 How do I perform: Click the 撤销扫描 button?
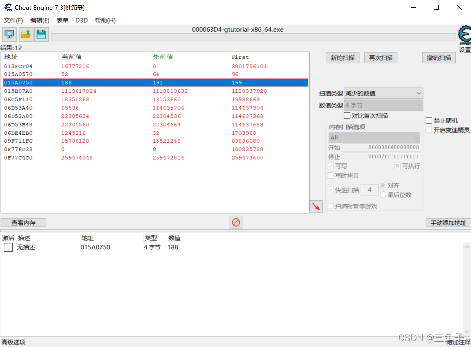439,58
